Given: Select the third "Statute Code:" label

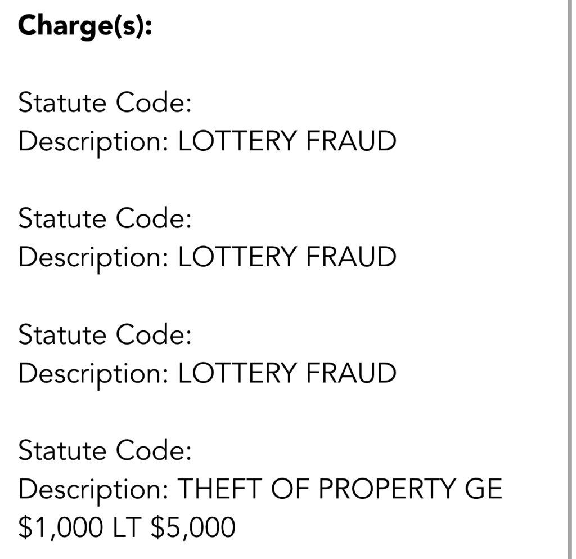Looking at the screenshot, I should [105, 335].
